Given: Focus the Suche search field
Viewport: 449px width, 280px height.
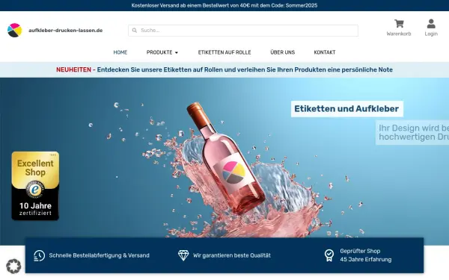Looking at the screenshot, I should click(x=243, y=31).
